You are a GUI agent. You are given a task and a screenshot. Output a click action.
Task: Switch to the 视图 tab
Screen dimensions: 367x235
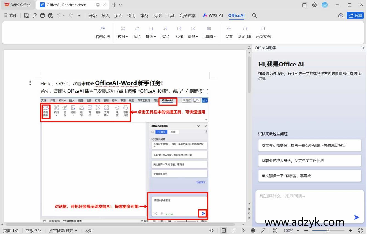pyautogui.click(x=157, y=16)
